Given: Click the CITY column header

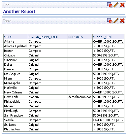Looking at the screenshot, I should click(16, 37).
